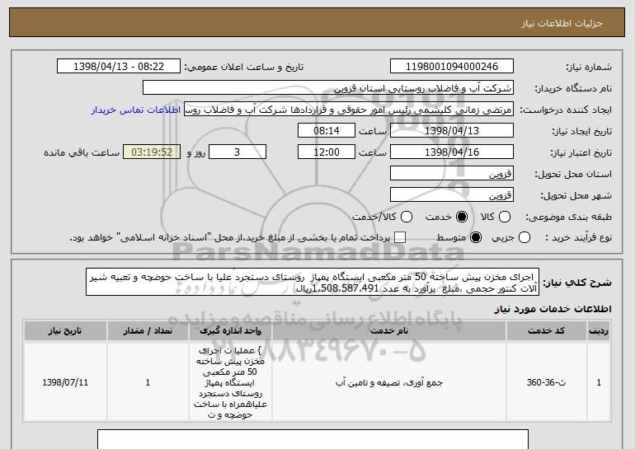Screen dimensions: 635x449
Task: Click the تاریخ نیاز column header
Action: click(x=65, y=331)
